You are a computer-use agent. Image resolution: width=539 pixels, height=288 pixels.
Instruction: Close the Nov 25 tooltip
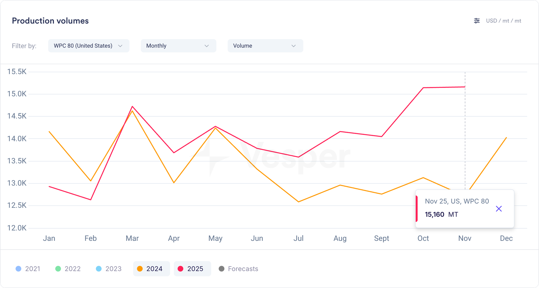[x=499, y=209]
